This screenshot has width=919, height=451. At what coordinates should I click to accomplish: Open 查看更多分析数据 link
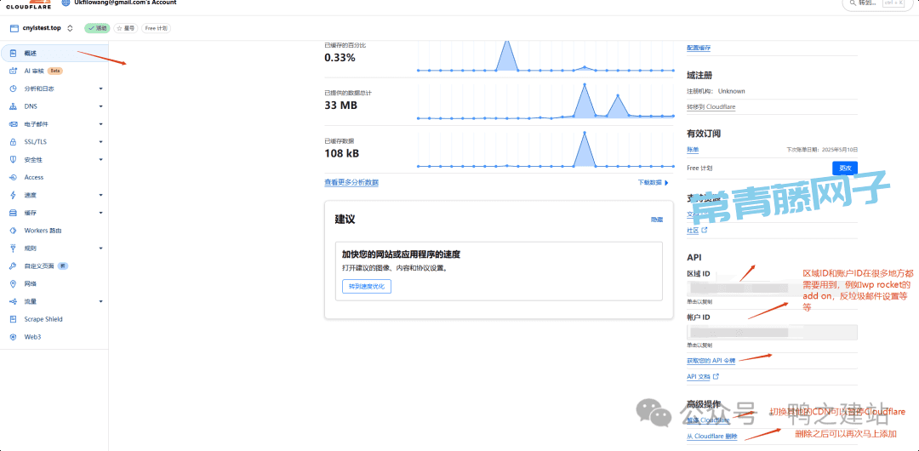click(x=351, y=182)
